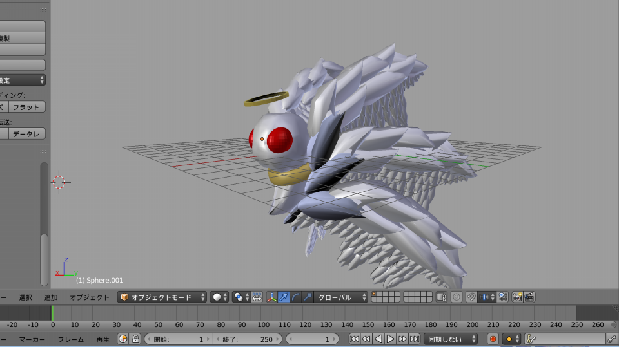This screenshot has height=347, width=619.
Task: Select first button in second layer grid block
Action: 407,294
